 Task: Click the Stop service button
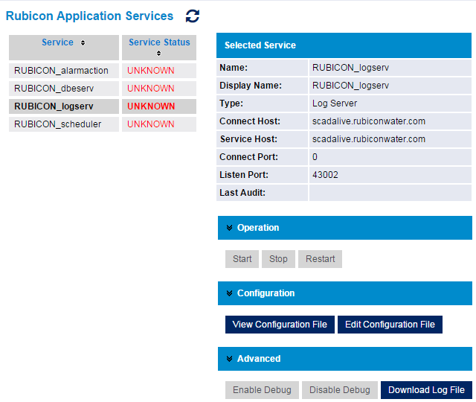pos(278,259)
